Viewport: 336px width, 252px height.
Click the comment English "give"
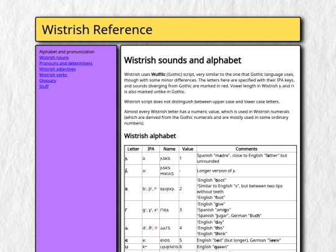point(212,204)
